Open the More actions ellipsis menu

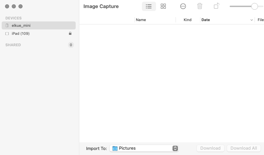click(183, 6)
